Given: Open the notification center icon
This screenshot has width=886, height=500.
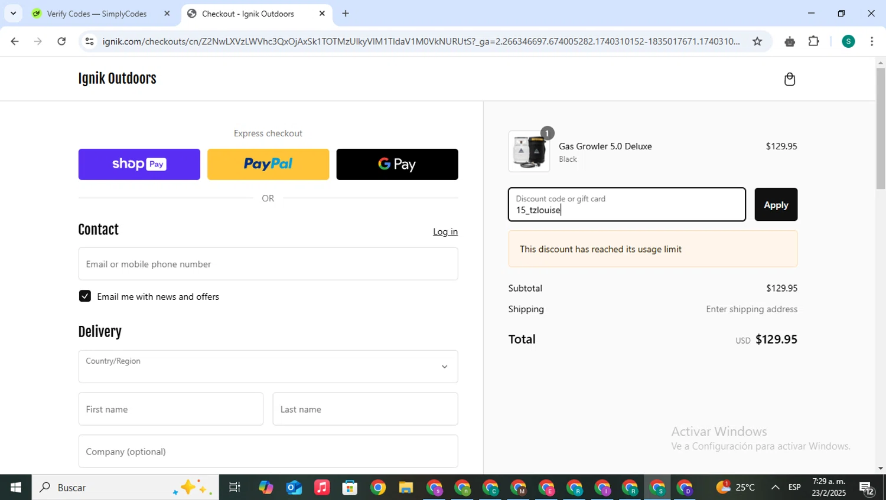Looking at the screenshot, I should pos(867,488).
